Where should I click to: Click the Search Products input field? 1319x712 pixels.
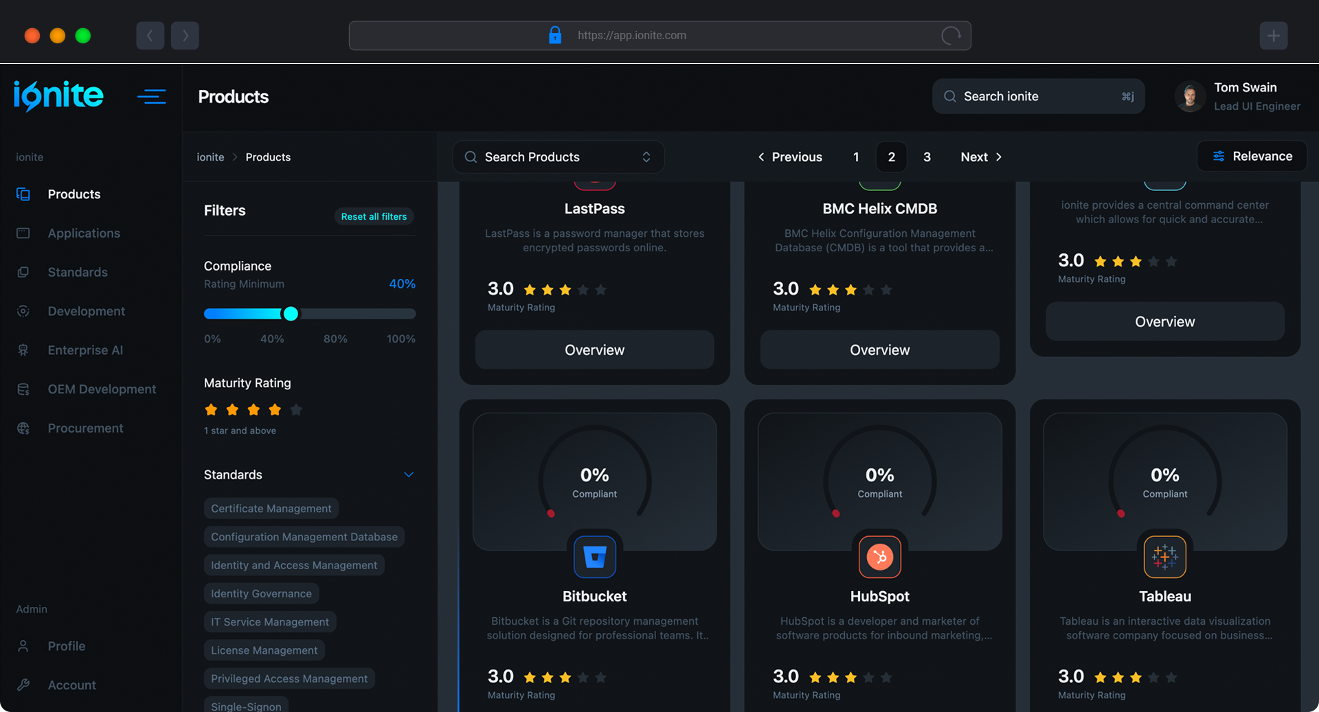coord(559,157)
